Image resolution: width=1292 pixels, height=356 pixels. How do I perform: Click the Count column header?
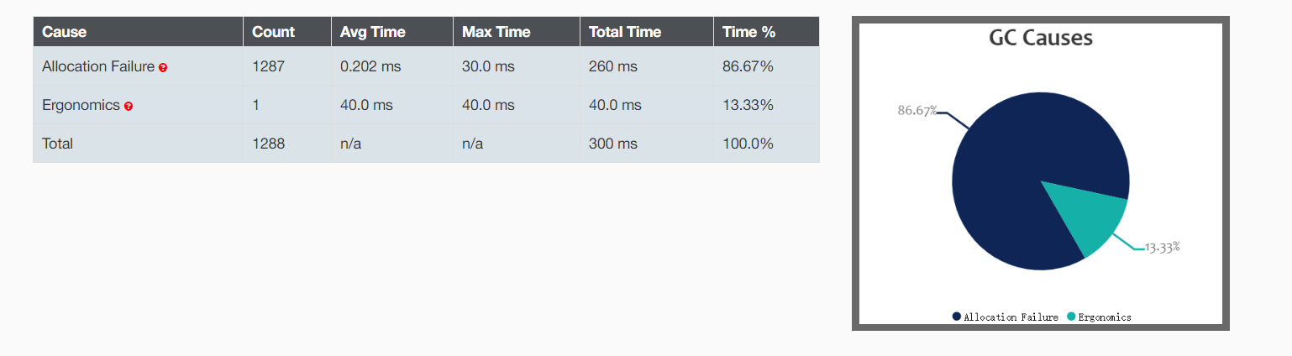274,32
